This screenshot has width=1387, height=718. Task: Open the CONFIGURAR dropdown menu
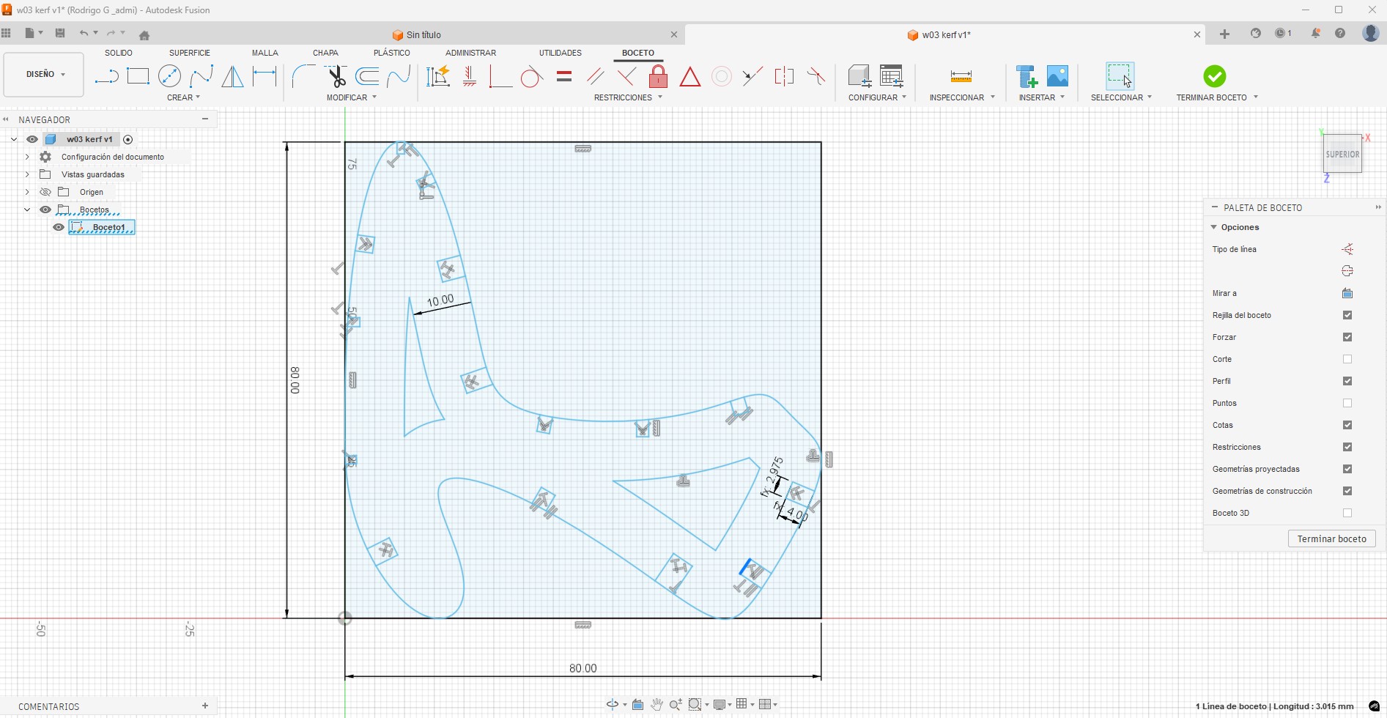[877, 97]
